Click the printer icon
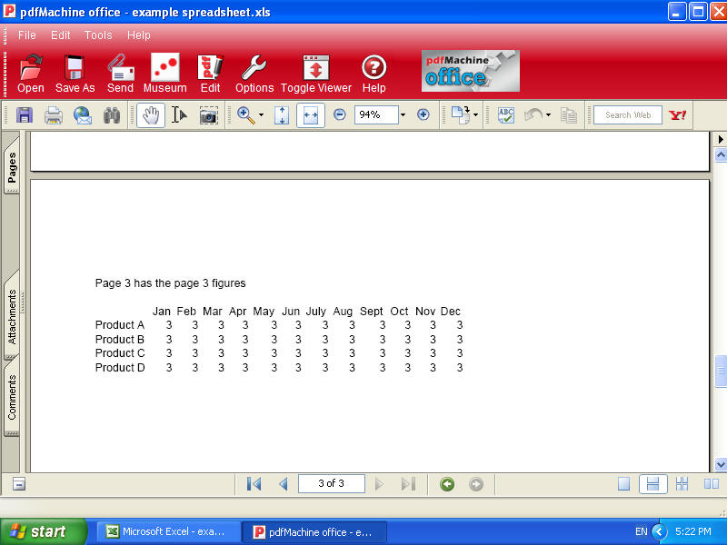This screenshot has height=545, width=727. pyautogui.click(x=54, y=115)
